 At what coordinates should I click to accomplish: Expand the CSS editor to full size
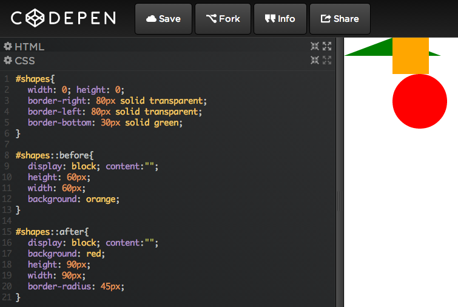tap(327, 60)
